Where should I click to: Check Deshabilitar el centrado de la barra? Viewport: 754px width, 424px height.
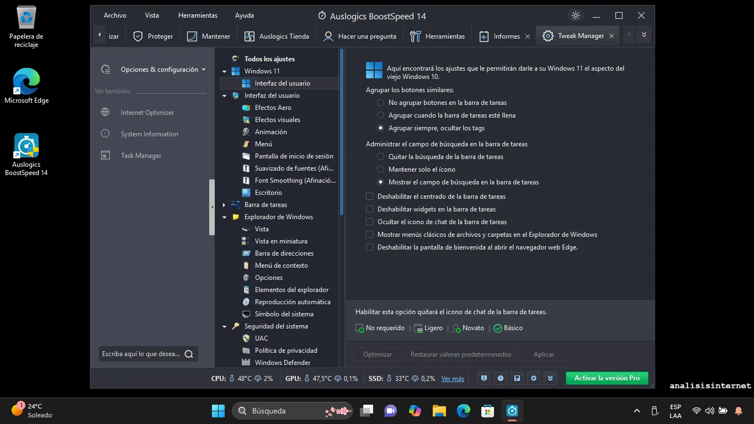pos(370,197)
